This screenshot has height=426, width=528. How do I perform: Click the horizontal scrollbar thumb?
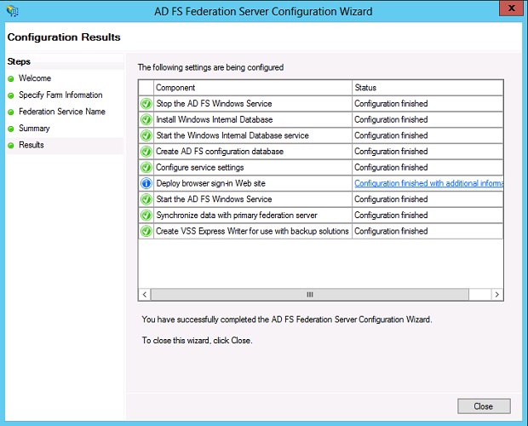310,295
